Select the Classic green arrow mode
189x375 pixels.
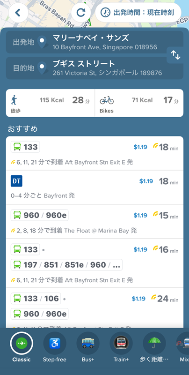22,343
